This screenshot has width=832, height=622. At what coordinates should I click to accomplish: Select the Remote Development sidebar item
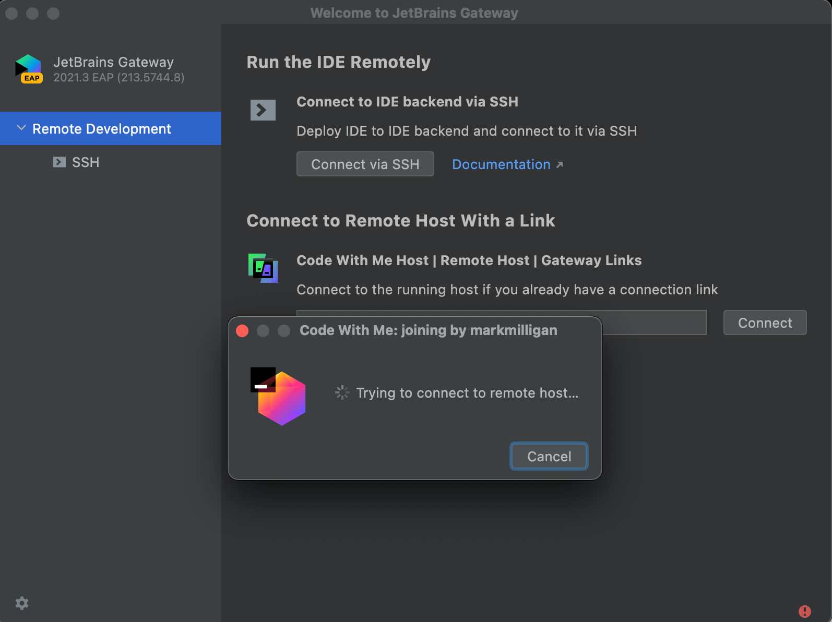(x=102, y=129)
